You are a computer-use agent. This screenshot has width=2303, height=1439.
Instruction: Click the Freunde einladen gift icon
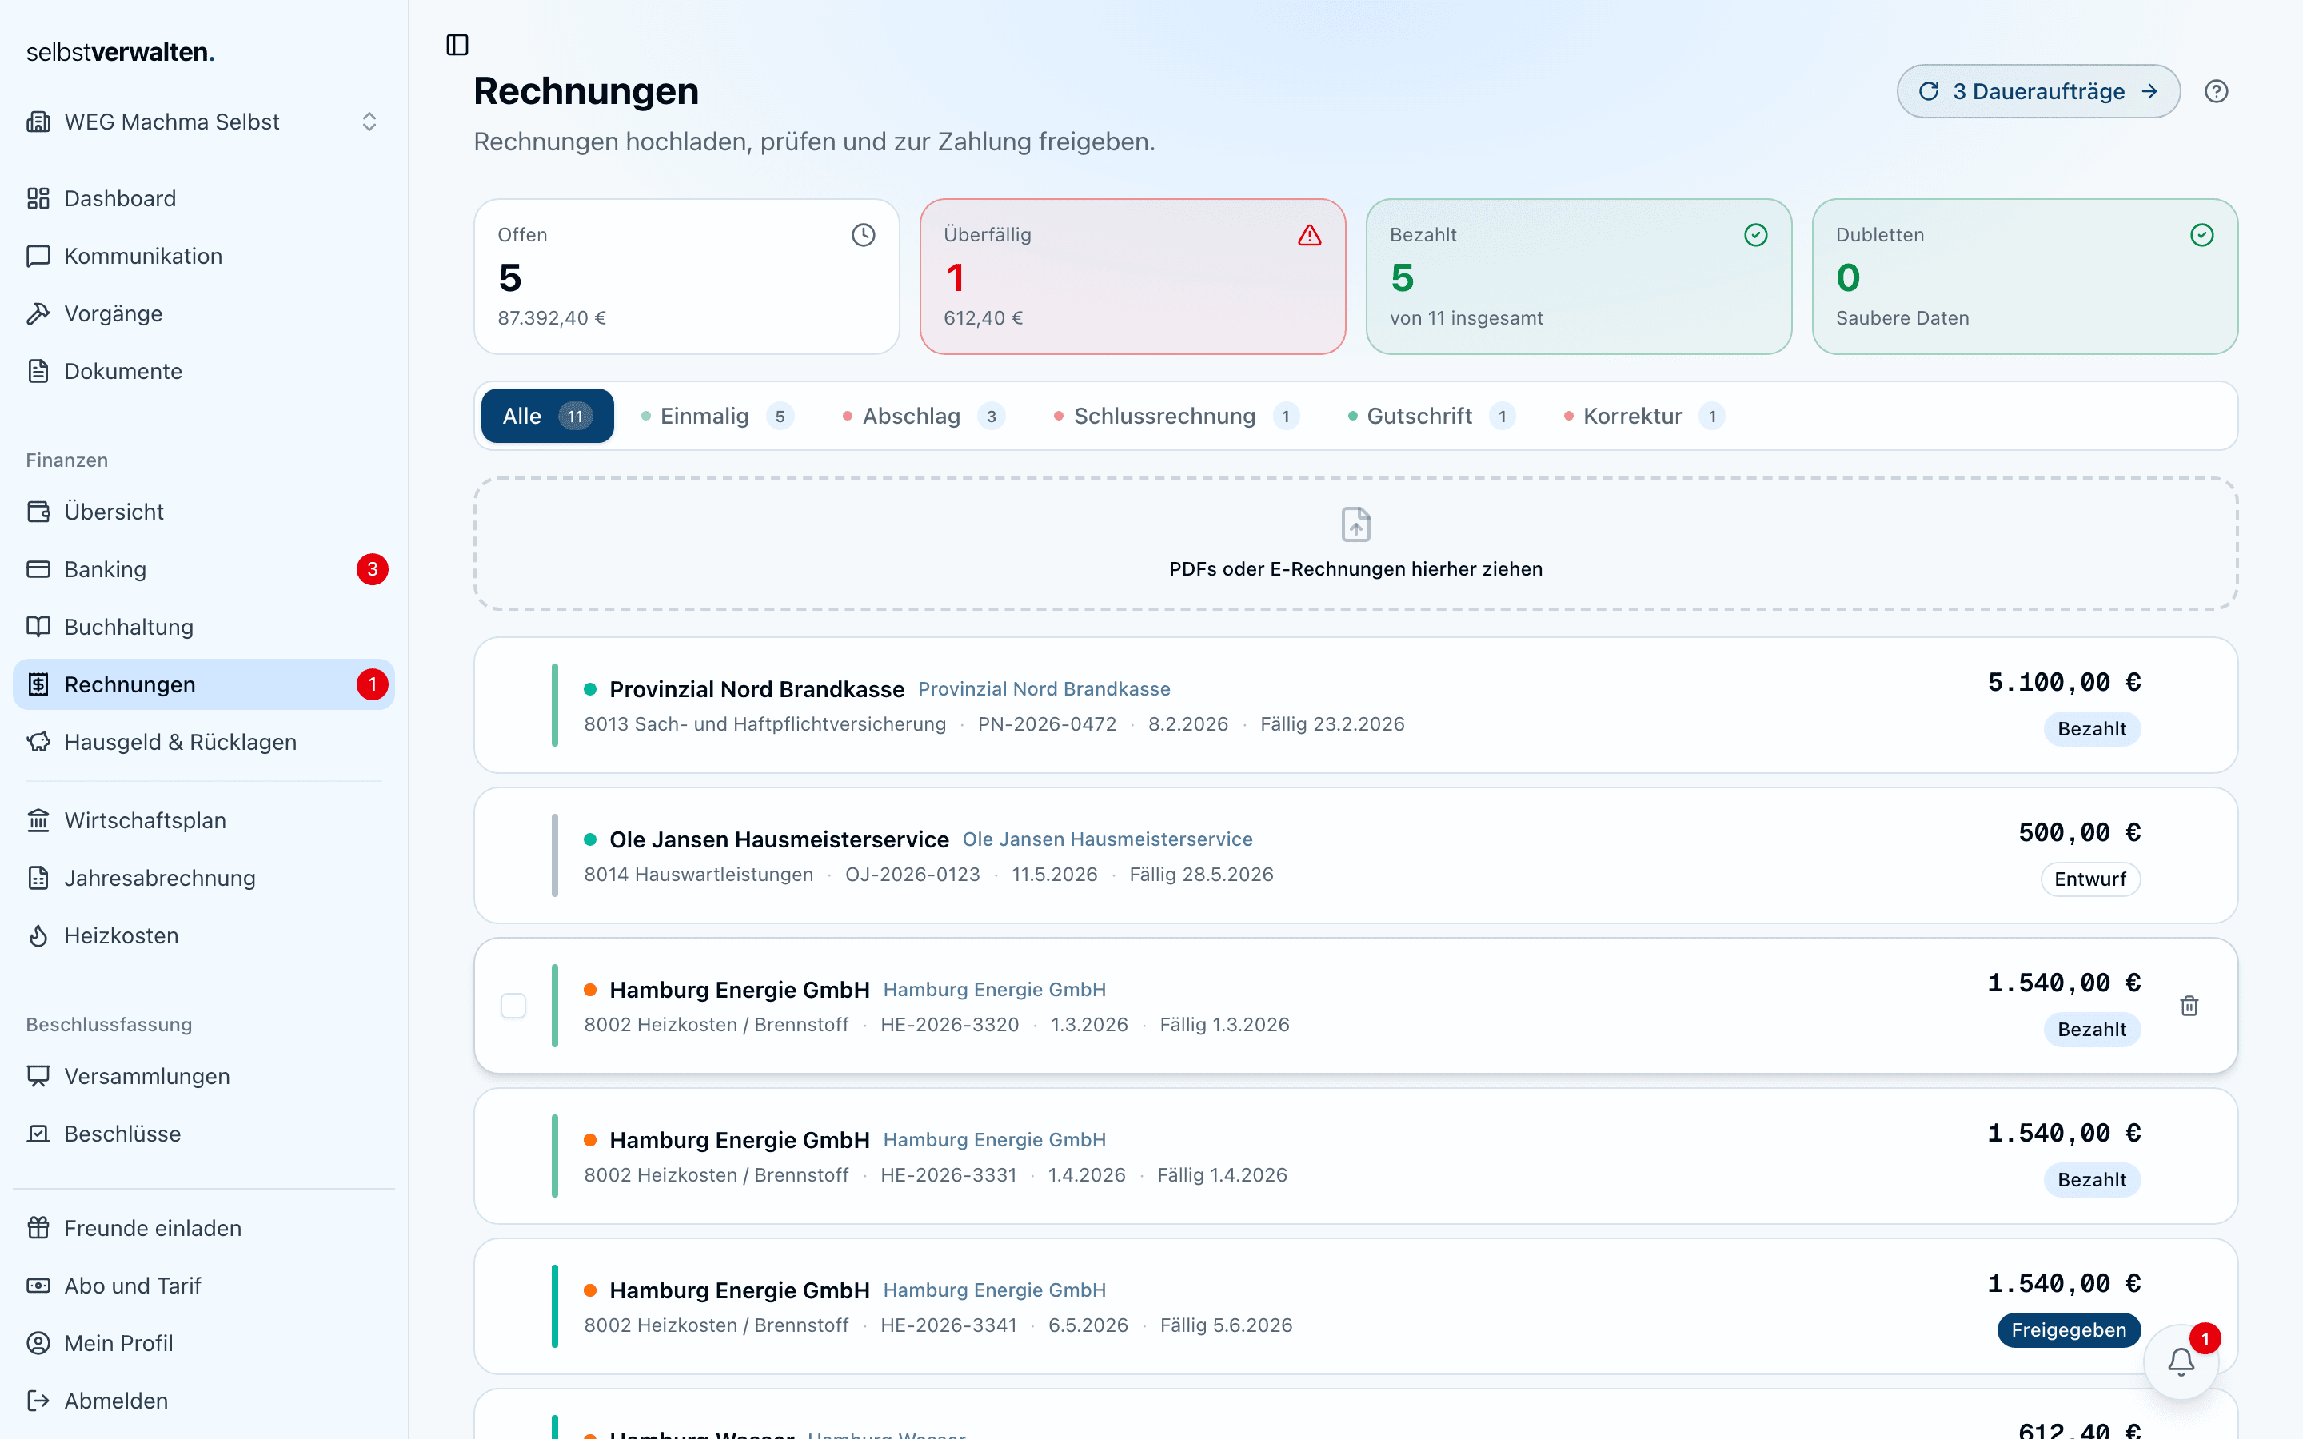[x=38, y=1228]
